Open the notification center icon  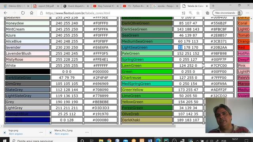pos(246,140)
